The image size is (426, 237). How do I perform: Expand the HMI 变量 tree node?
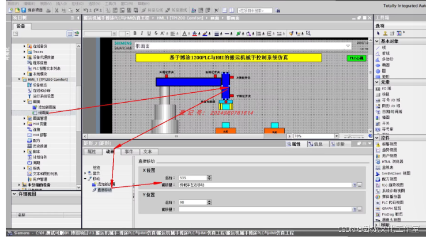24,123
